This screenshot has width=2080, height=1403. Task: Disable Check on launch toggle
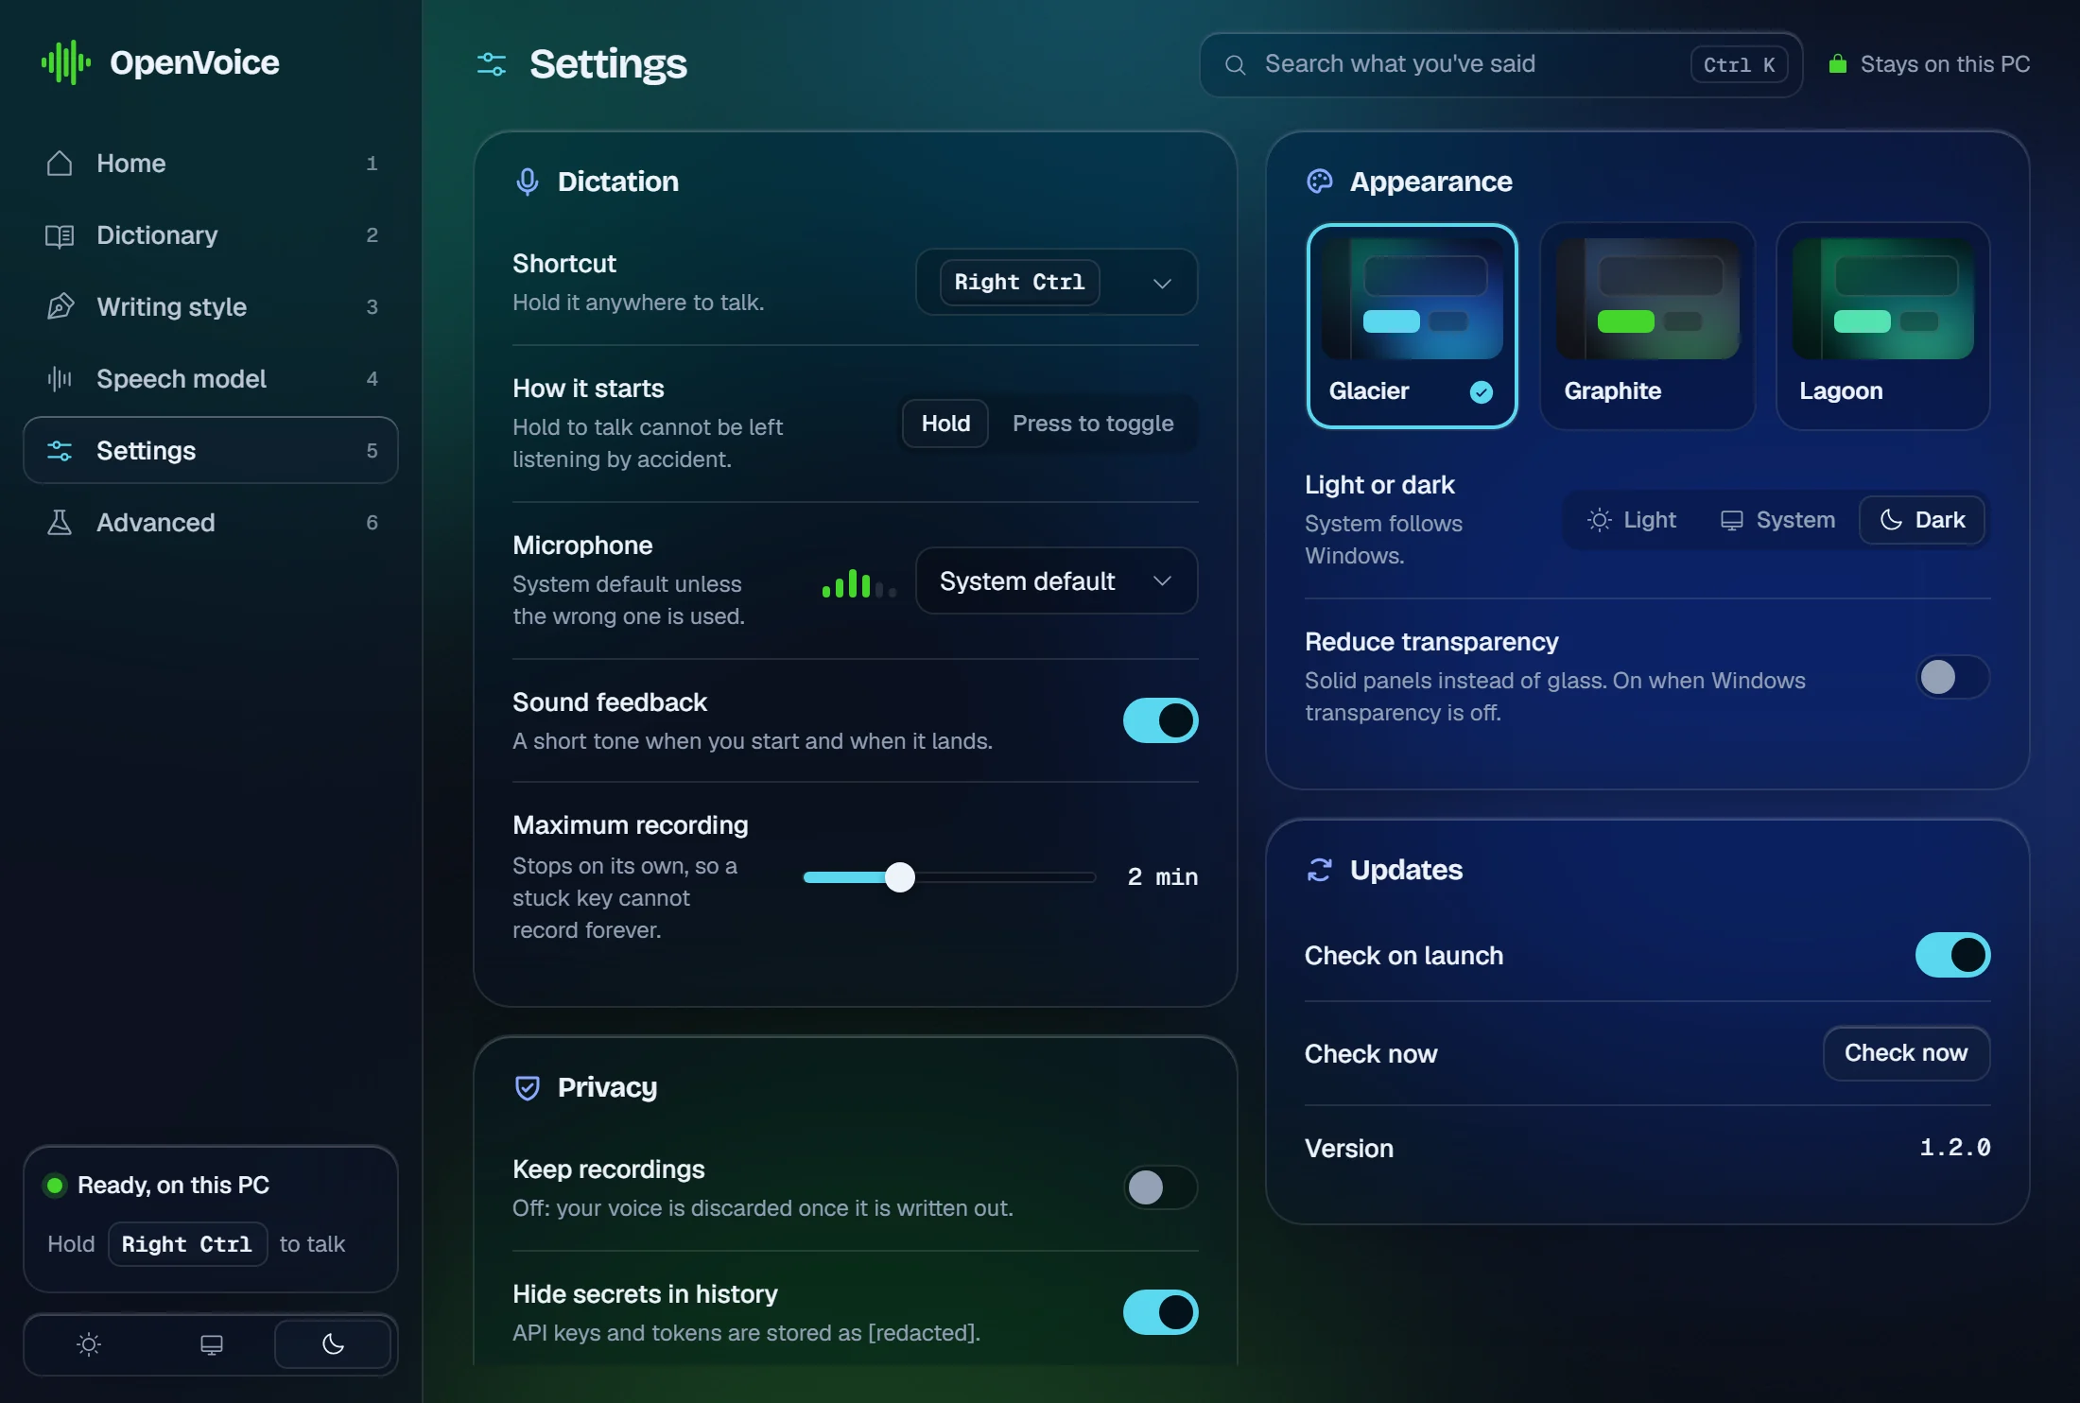coord(1953,955)
